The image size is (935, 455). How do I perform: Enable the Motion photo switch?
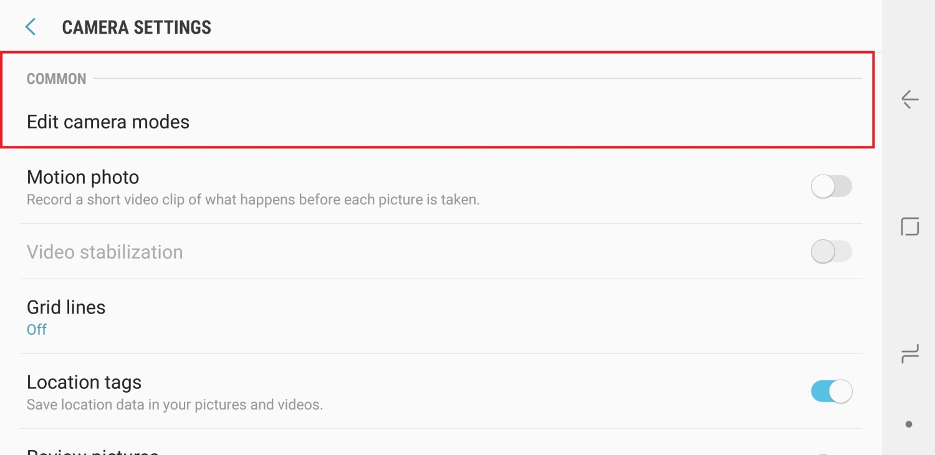point(831,186)
